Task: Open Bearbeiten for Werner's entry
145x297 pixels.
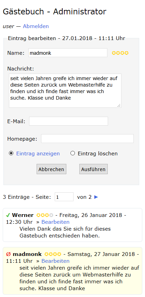Action: click(x=55, y=222)
